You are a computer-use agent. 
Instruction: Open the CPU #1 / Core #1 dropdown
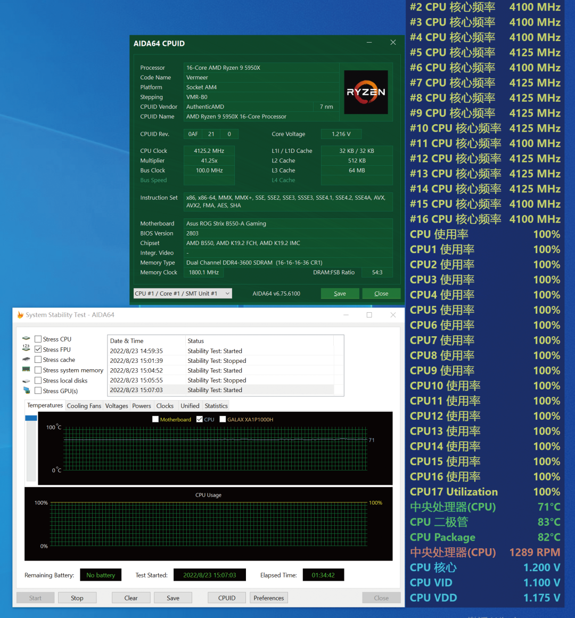click(183, 294)
